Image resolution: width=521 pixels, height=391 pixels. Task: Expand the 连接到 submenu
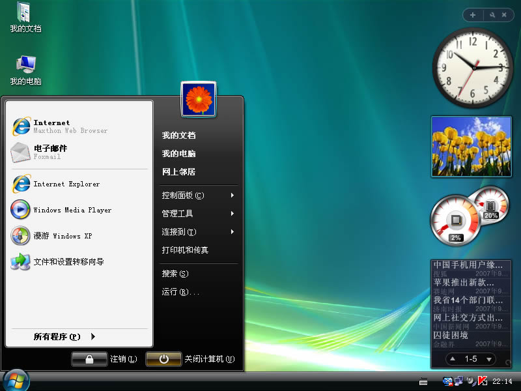(181, 231)
